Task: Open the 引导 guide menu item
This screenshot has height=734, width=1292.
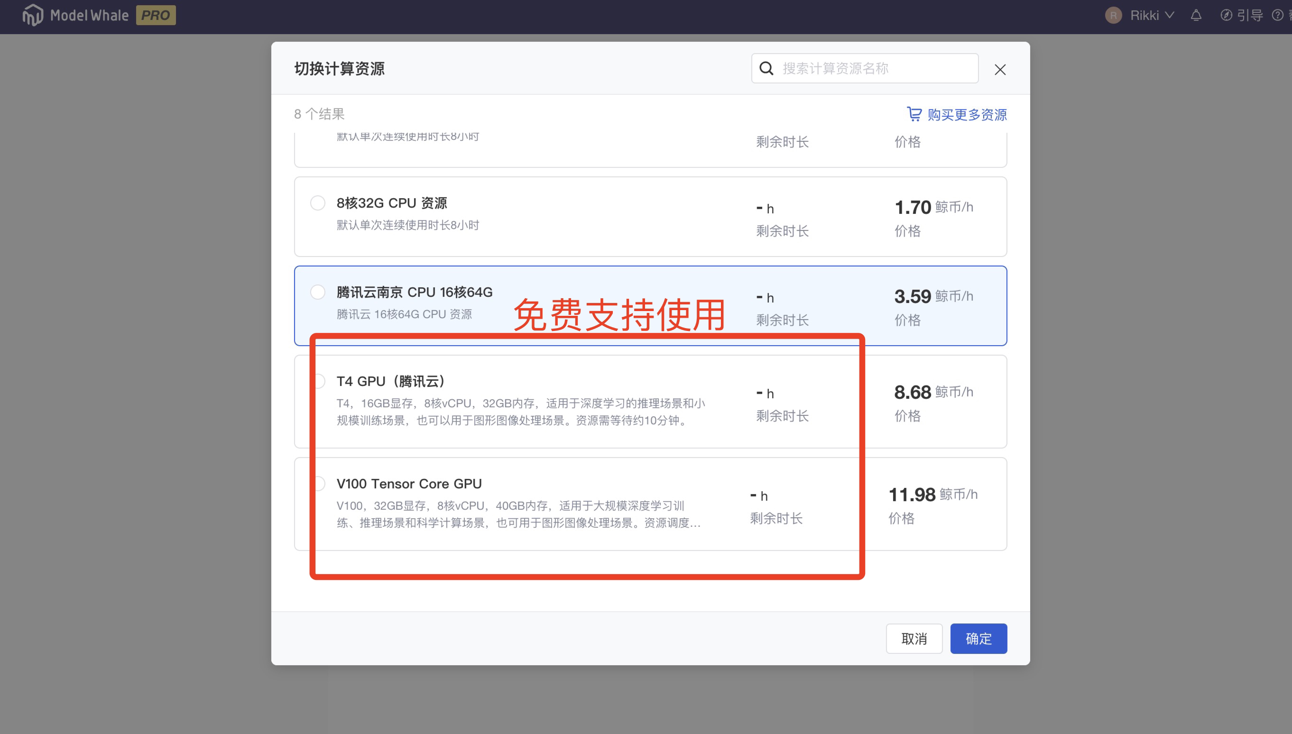Action: click(x=1249, y=15)
